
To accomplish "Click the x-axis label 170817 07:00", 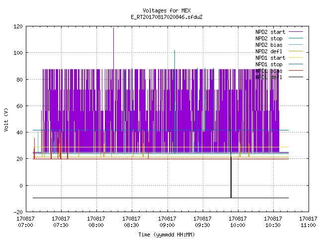I will (25, 222).
